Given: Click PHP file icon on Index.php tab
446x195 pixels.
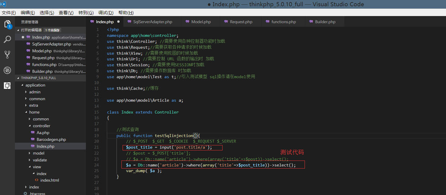Looking at the screenshot, I should [x=92, y=22].
